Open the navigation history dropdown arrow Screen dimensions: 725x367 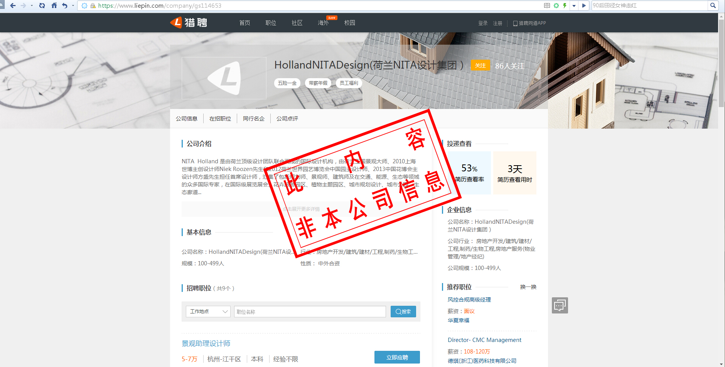(x=32, y=5)
